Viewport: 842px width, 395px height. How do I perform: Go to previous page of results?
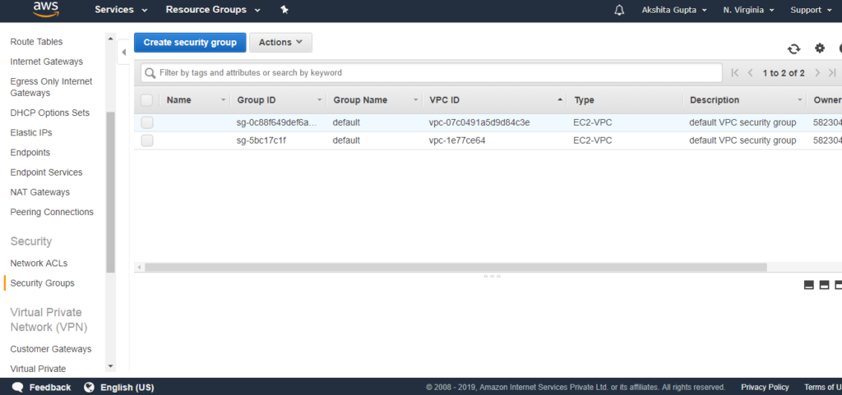(750, 73)
